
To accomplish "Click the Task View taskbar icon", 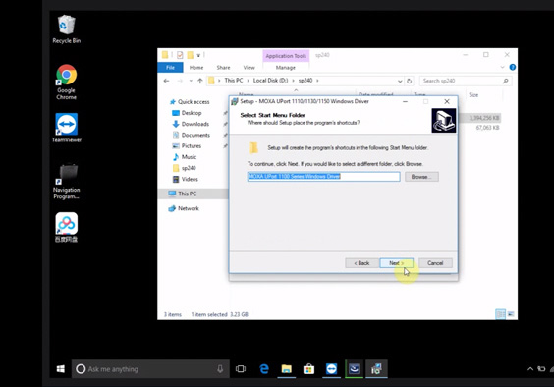I will pyautogui.click(x=241, y=369).
